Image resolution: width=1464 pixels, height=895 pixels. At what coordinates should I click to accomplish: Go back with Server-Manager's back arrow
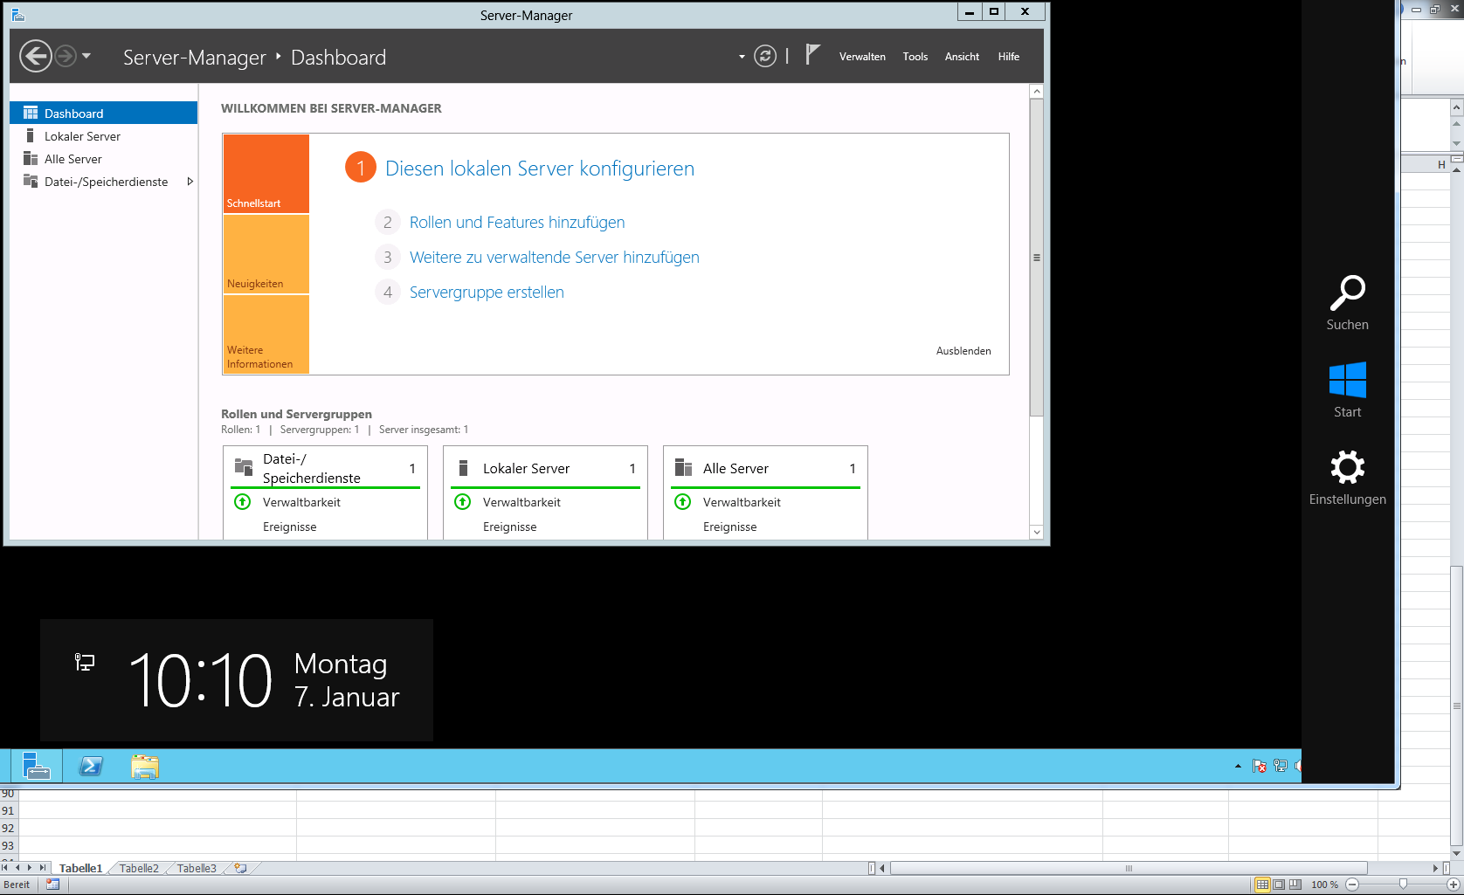35,57
